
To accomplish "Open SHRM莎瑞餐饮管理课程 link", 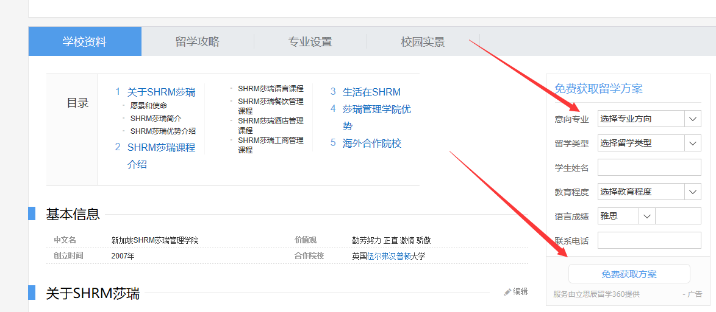I will point(271,106).
